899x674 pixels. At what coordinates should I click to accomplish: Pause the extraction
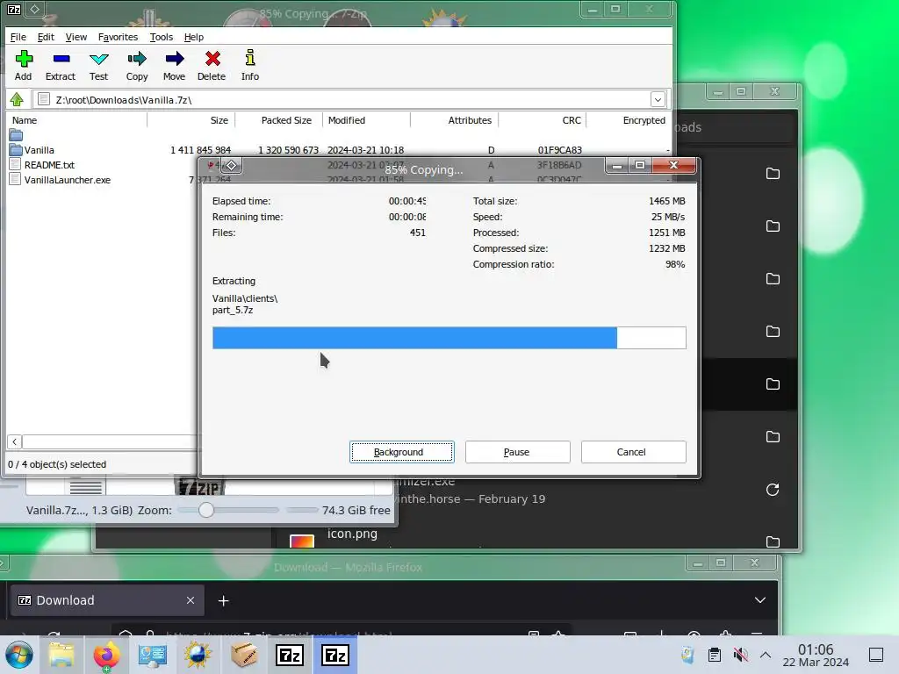pyautogui.click(x=517, y=452)
